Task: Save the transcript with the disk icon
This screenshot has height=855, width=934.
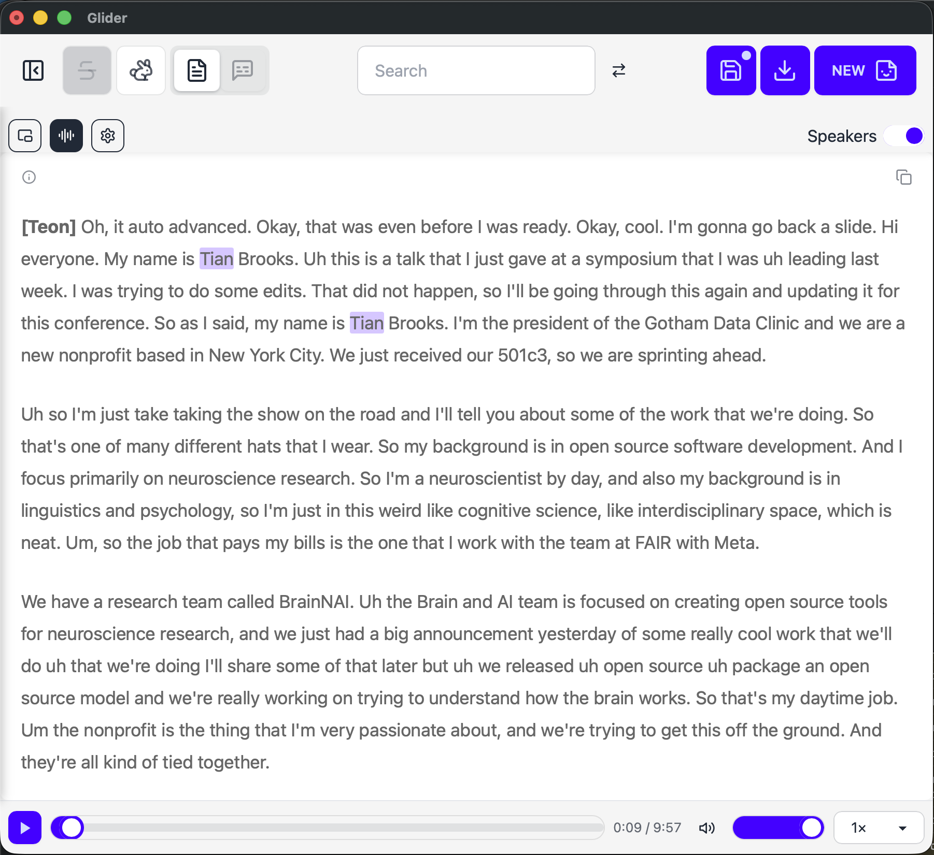Action: [x=731, y=70]
